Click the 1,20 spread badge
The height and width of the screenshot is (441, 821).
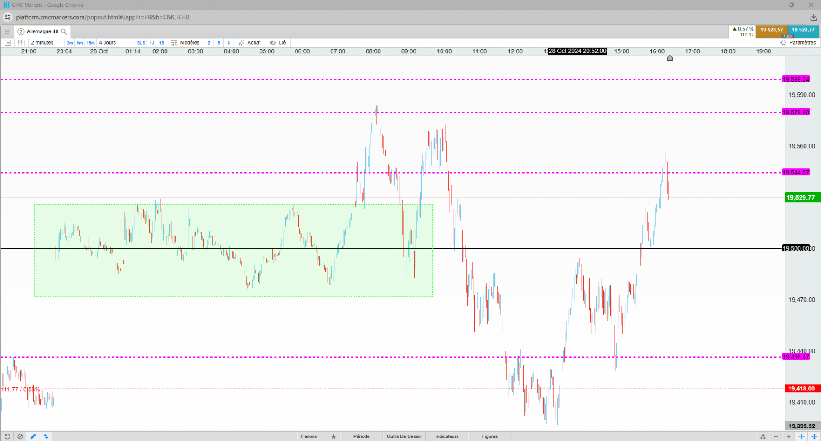tap(788, 36)
